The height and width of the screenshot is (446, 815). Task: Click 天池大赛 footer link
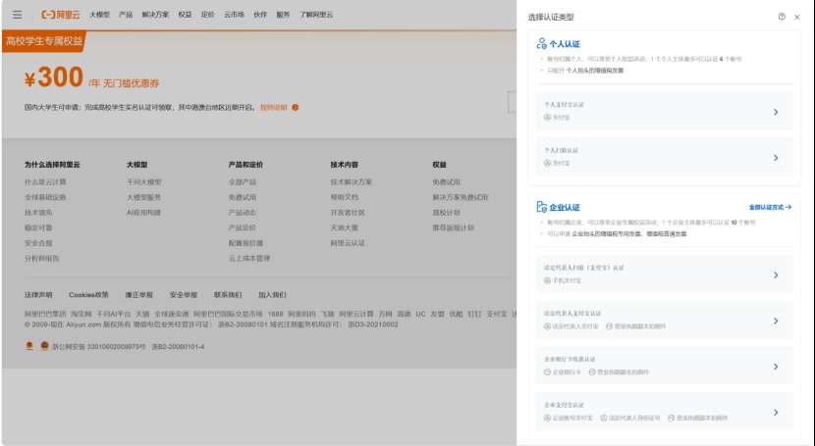coord(345,227)
